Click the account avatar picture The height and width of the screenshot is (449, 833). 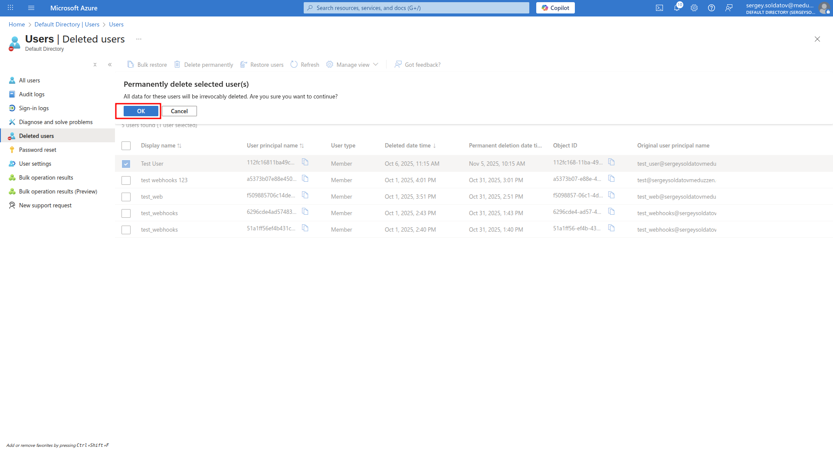824,8
